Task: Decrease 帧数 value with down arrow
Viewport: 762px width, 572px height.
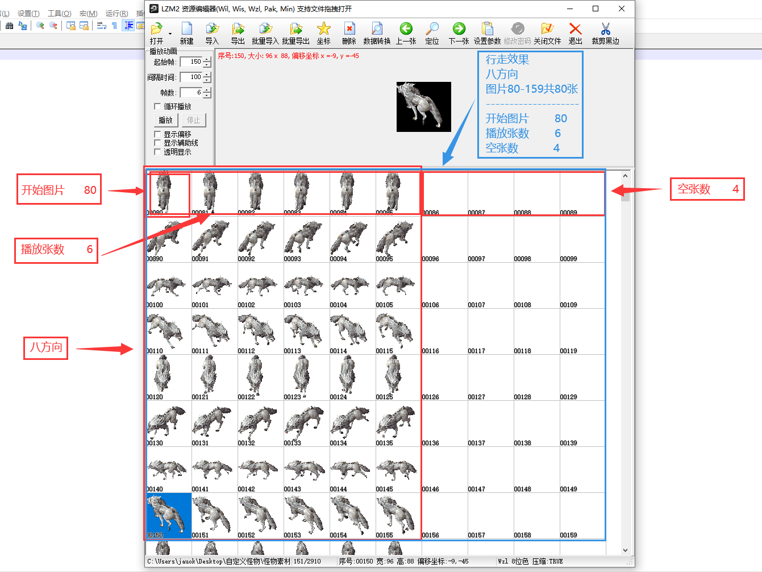Action: click(207, 95)
